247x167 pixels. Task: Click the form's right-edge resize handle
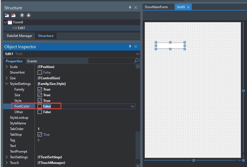click(x=244, y=91)
